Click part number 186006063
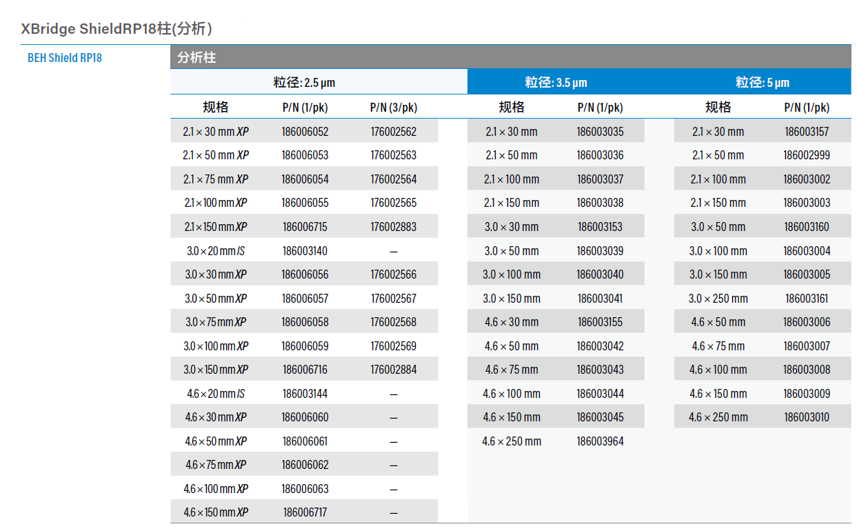 305,489
